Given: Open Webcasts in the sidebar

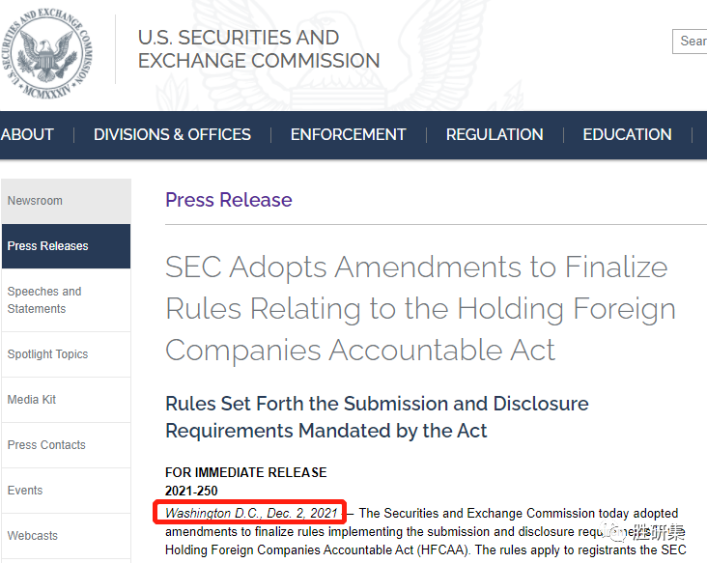Looking at the screenshot, I should (33, 536).
